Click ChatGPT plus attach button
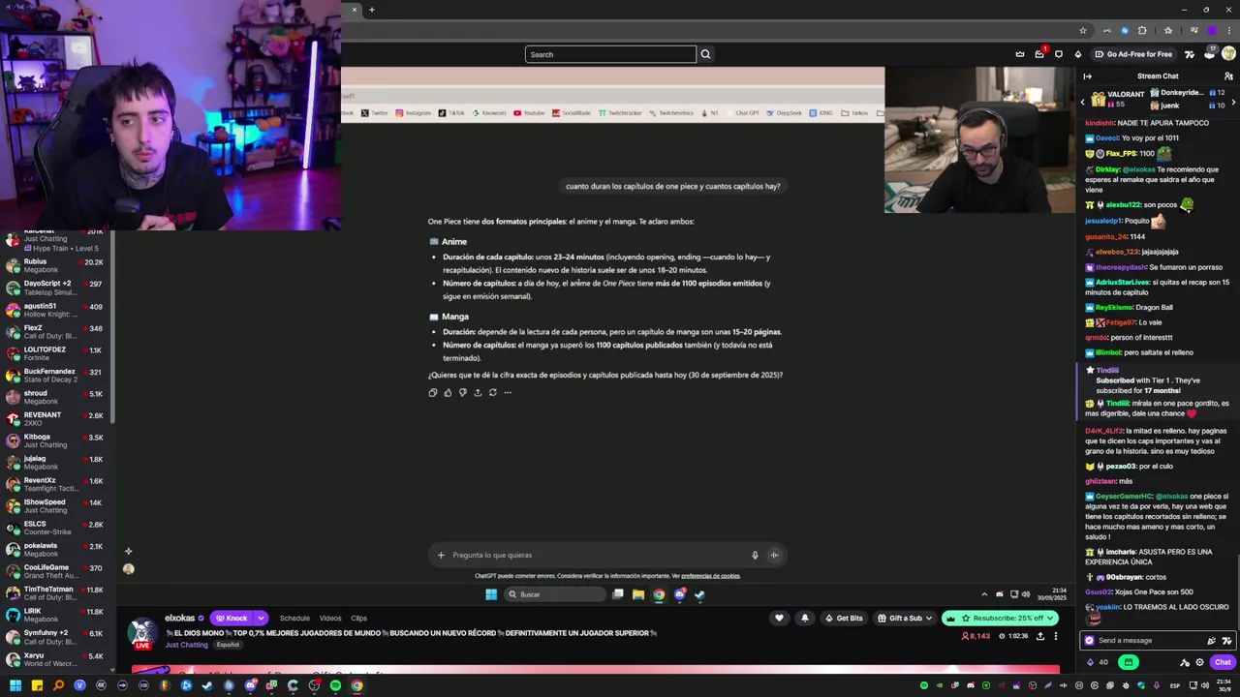 point(441,555)
